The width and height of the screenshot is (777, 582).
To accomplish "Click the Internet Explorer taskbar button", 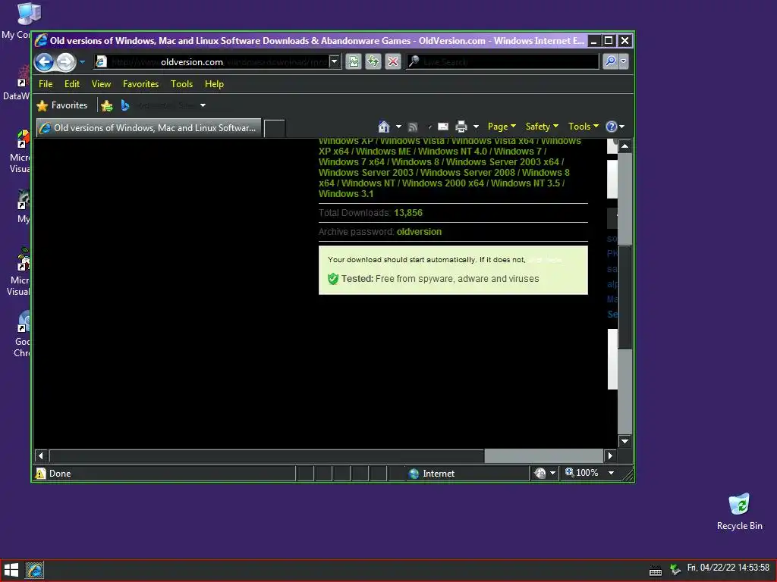I will coord(35,570).
